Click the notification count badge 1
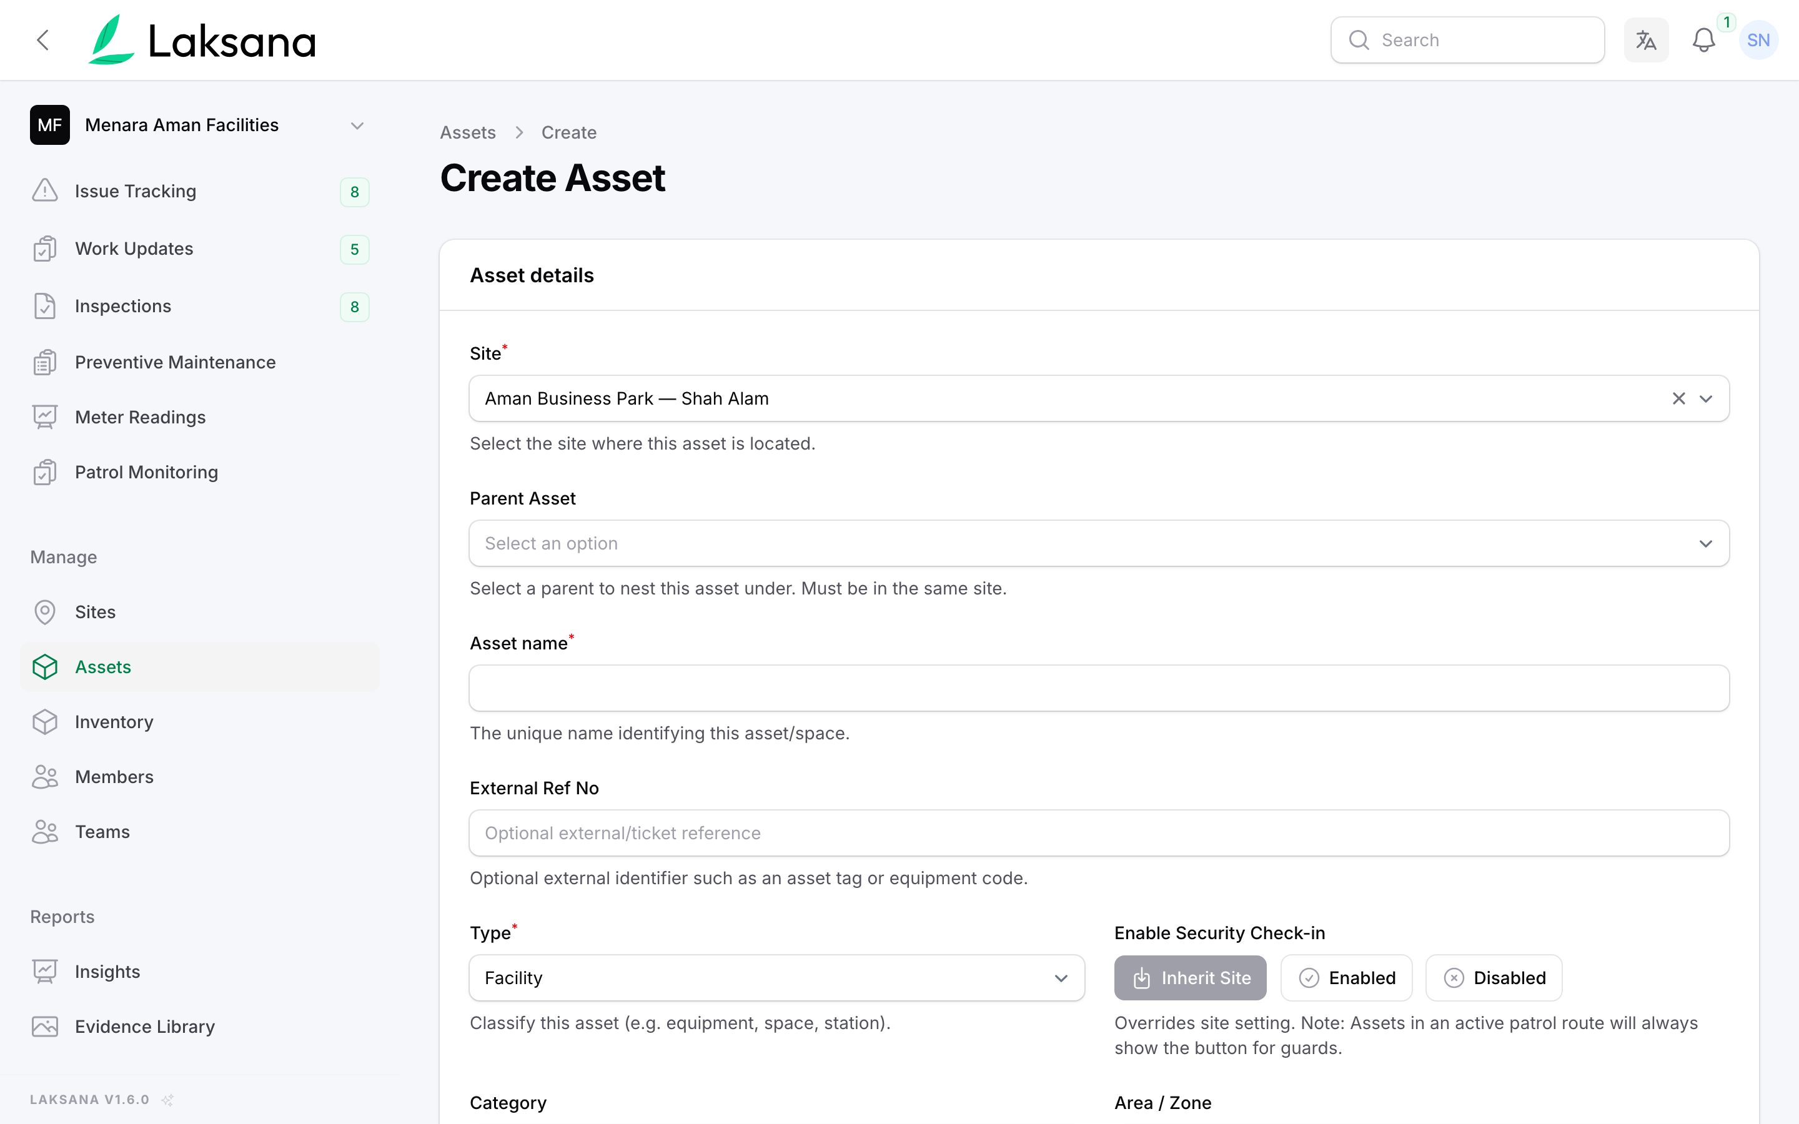The height and width of the screenshot is (1124, 1799). click(1726, 22)
